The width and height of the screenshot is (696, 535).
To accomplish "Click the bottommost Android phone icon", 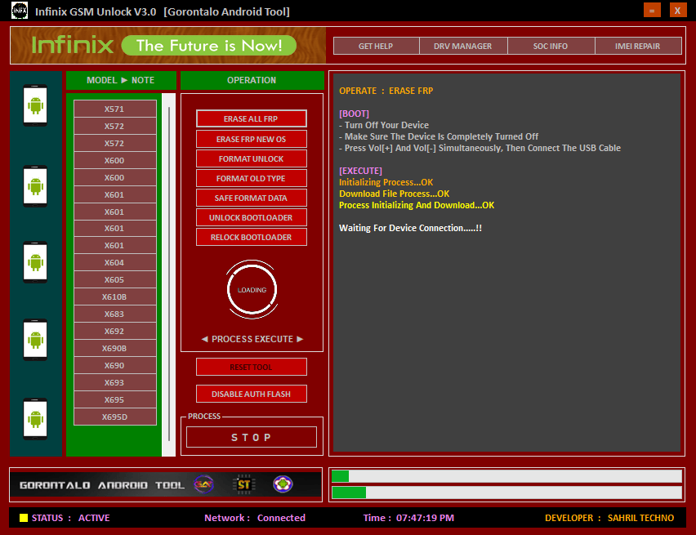I will click(35, 419).
